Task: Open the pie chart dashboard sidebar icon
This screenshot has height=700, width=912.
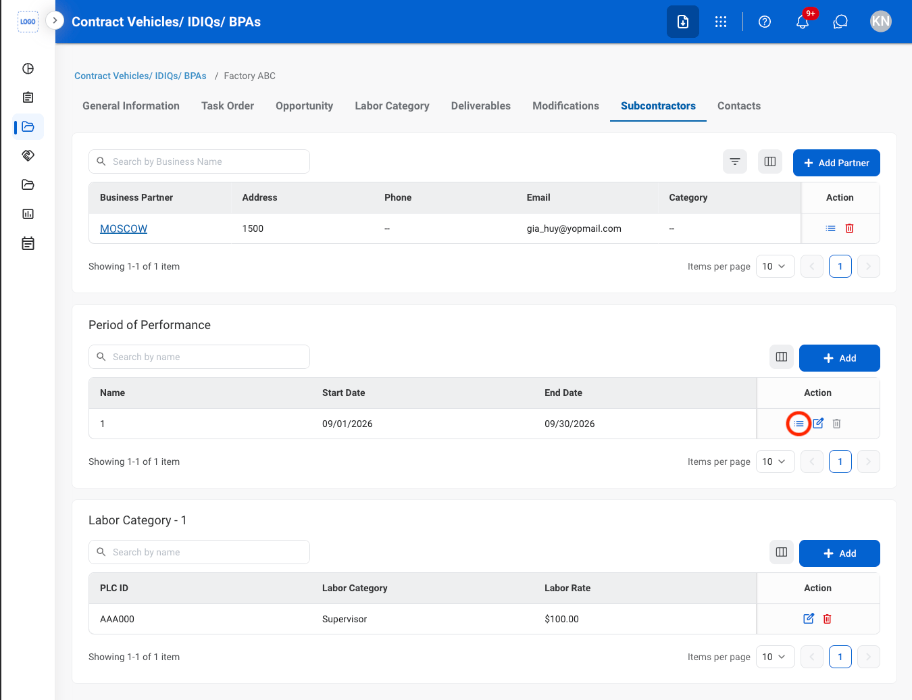Action: [28, 68]
